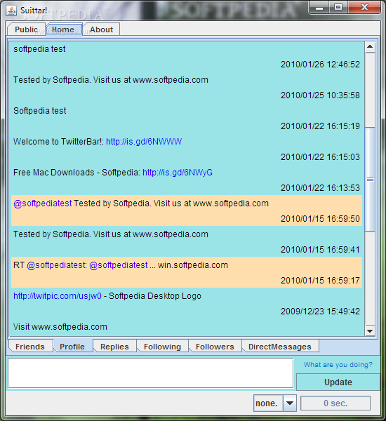The width and height of the screenshot is (386, 421).
Task: Click the timestamp 2010/01/26 12:46:52
Action: [x=320, y=64]
